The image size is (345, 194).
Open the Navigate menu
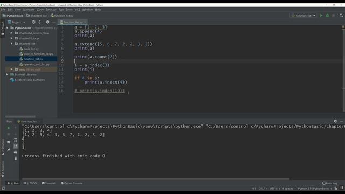coord(29,10)
